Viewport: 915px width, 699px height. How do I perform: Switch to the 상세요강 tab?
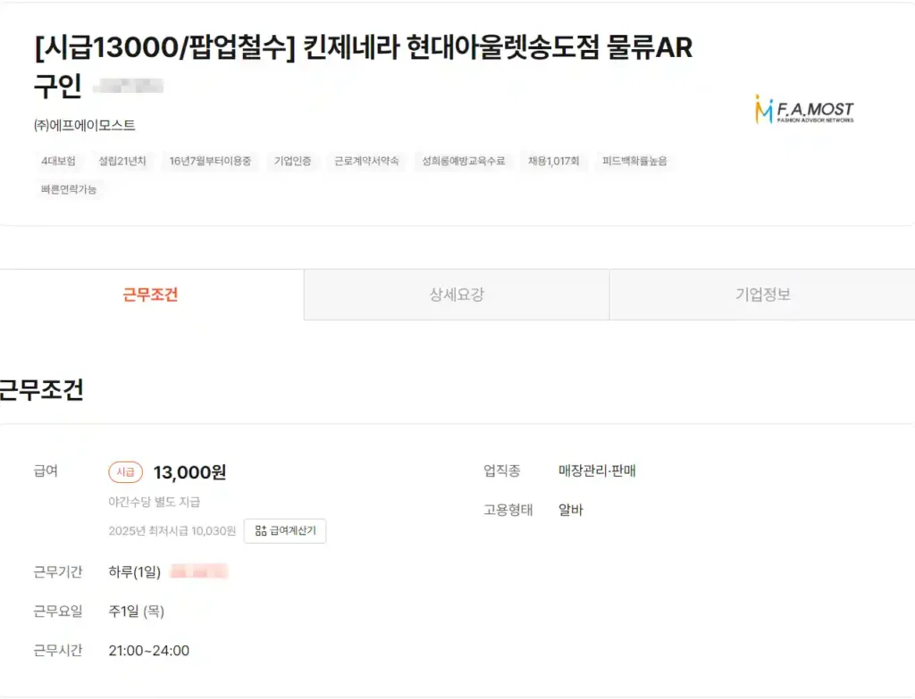point(457,295)
